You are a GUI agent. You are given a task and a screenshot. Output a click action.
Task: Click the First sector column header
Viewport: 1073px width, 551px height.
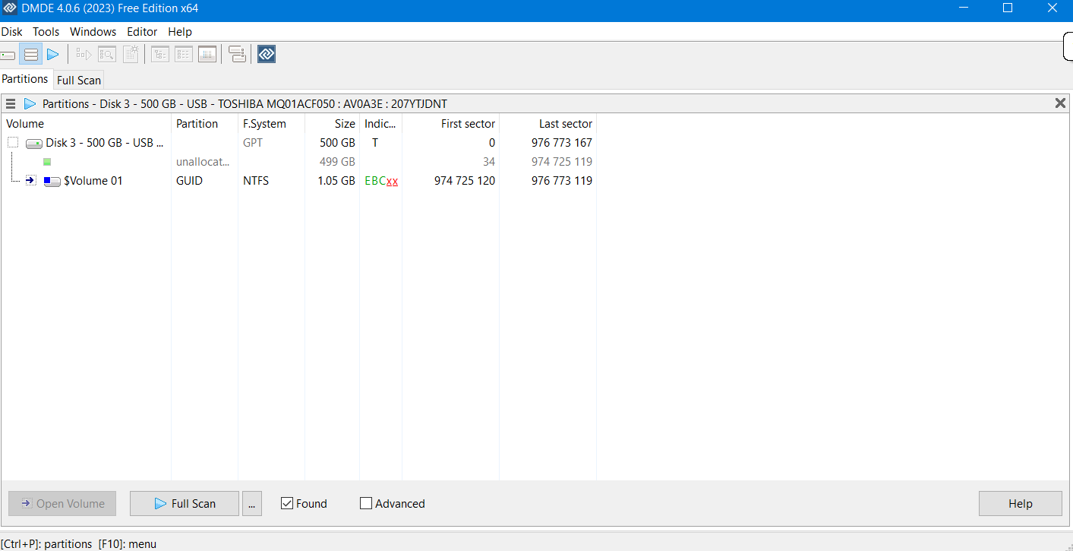450,124
